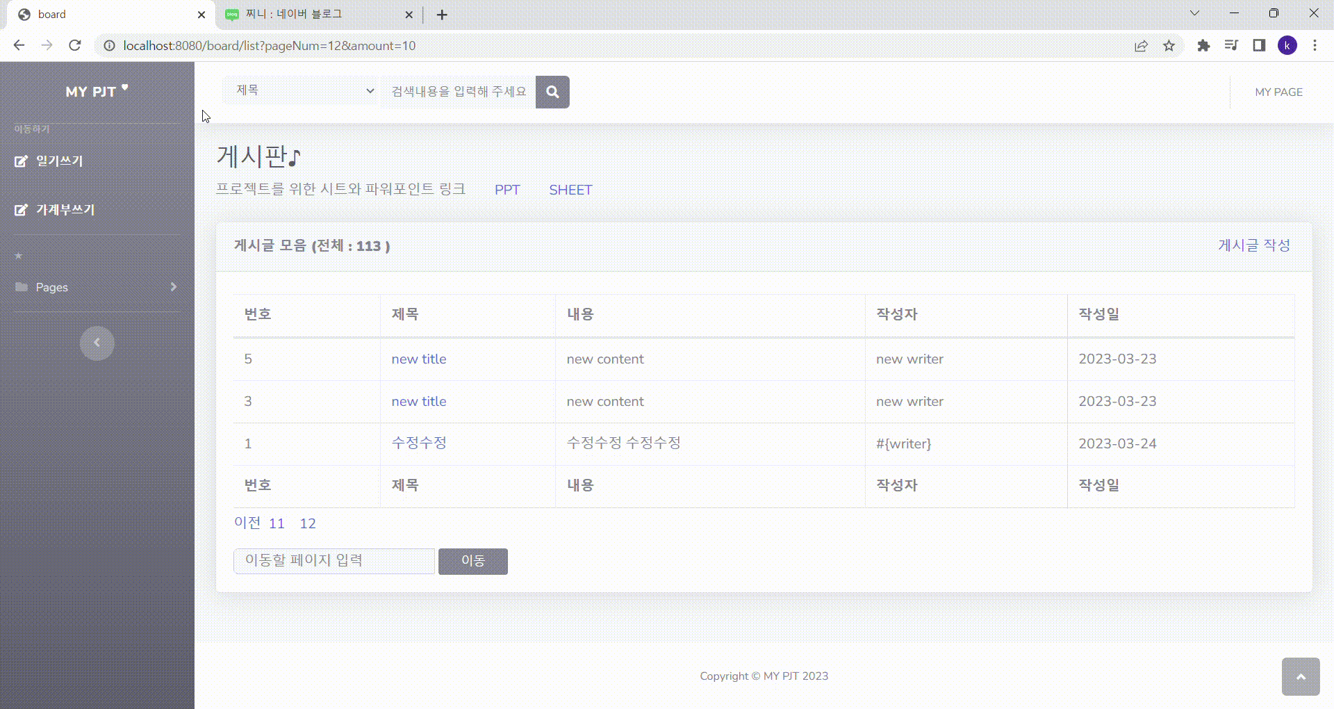Click the scroll-to-top arrow button
Viewport: 1334px width, 709px height.
click(x=1301, y=676)
